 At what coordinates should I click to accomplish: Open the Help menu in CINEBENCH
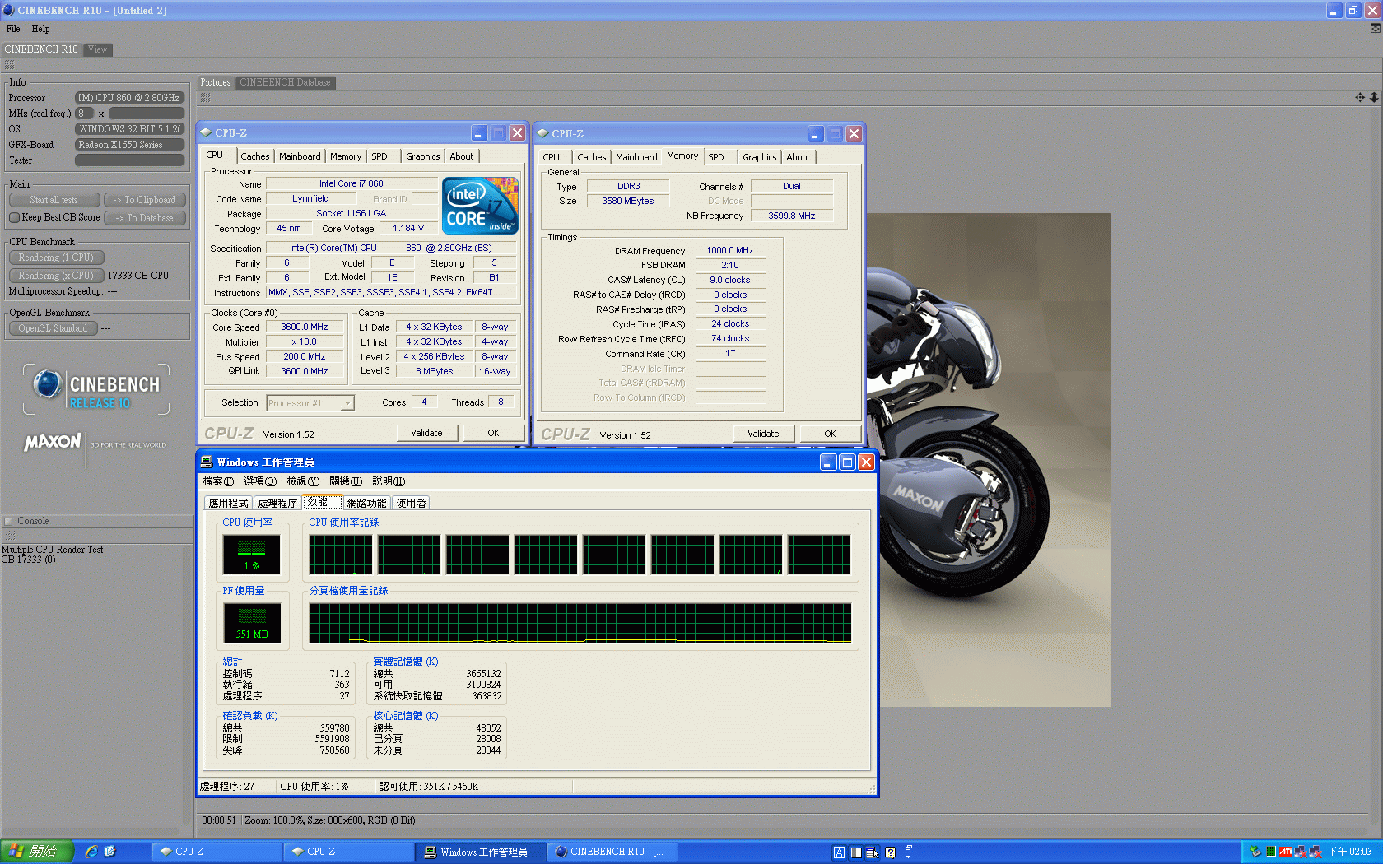pos(40,29)
